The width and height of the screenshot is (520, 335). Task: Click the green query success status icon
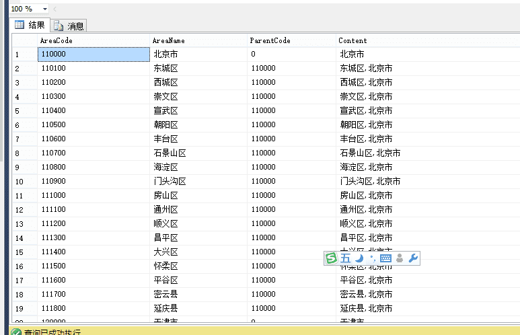16,332
